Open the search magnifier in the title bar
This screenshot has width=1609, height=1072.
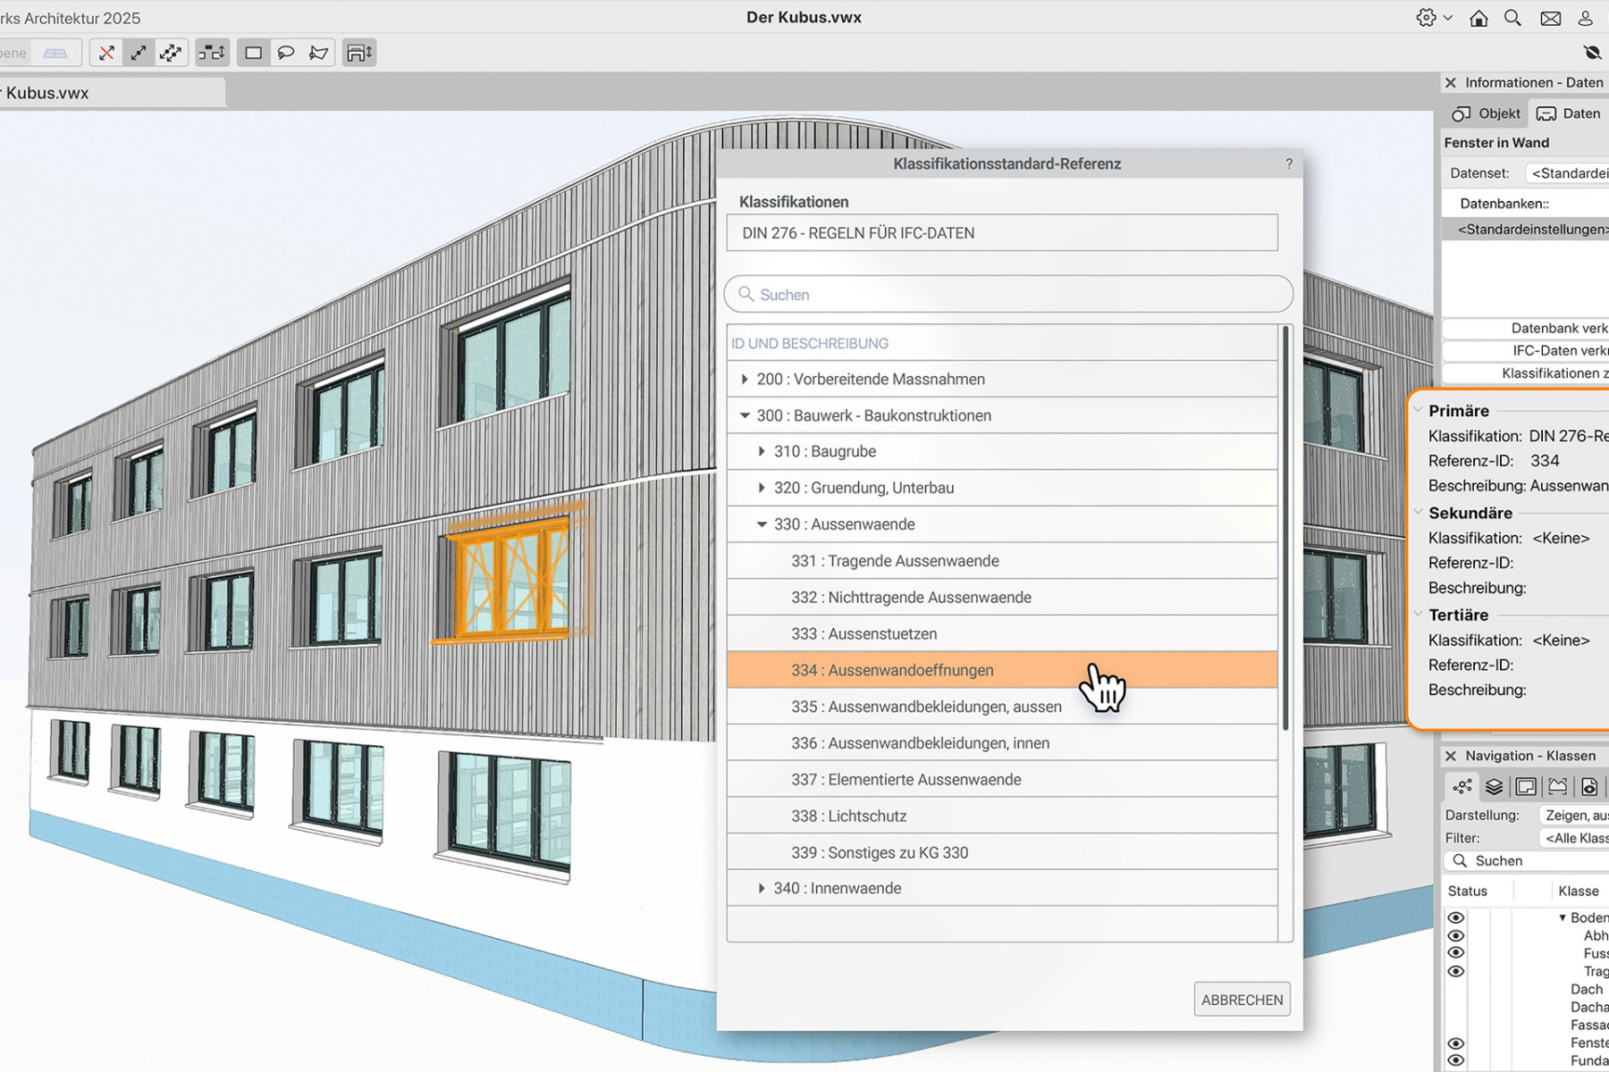[x=1512, y=17]
